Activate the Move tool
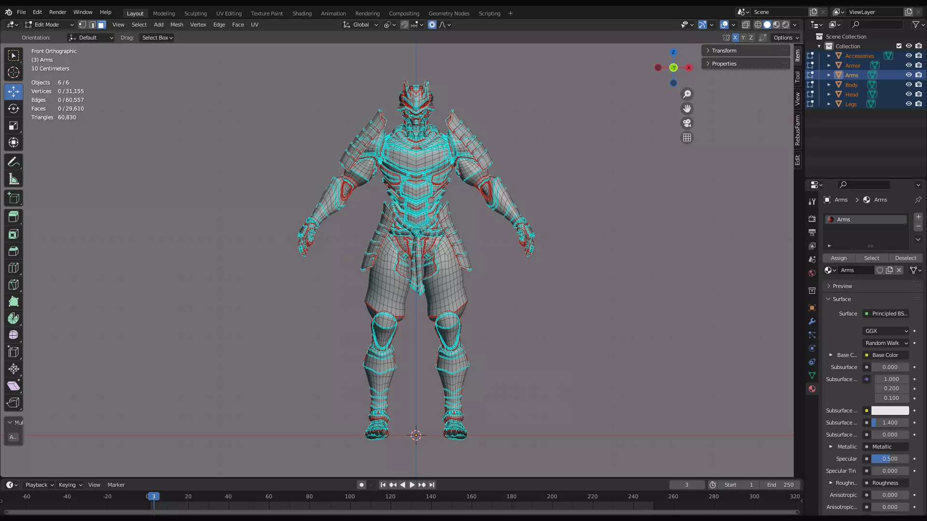 [x=14, y=92]
